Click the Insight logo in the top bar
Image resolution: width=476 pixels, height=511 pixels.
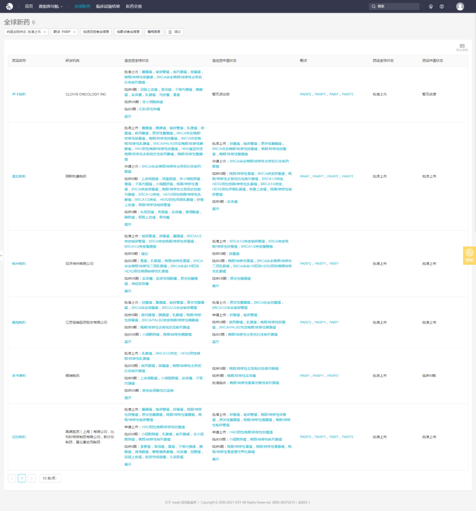[9, 6]
